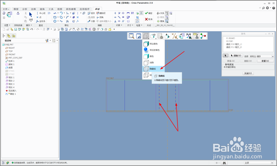Screen dimensions: 277x166
Task: Choose Hidden Line (隐藏线) display style
Action: (x=153, y=69)
